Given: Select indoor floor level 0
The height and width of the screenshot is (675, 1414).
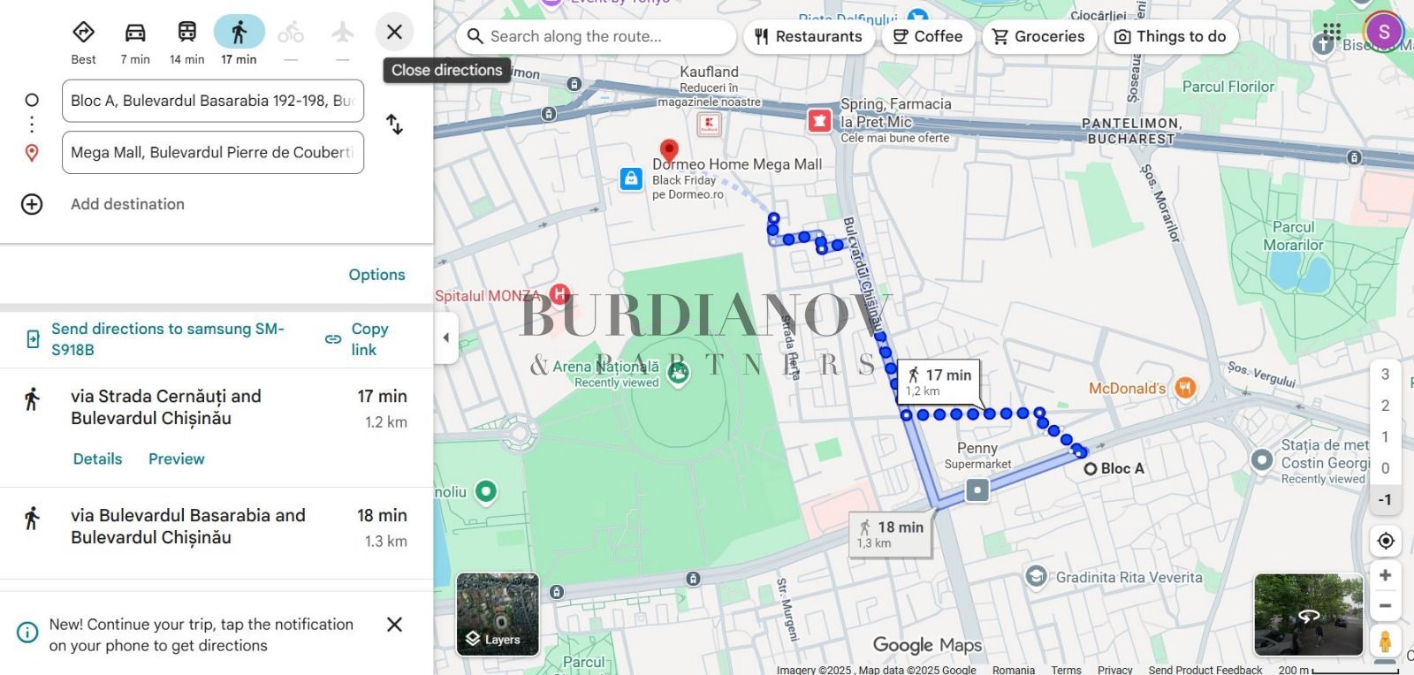Looking at the screenshot, I should [1386, 468].
